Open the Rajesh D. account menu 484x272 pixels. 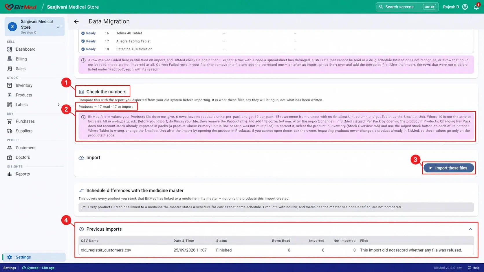[x=455, y=7]
